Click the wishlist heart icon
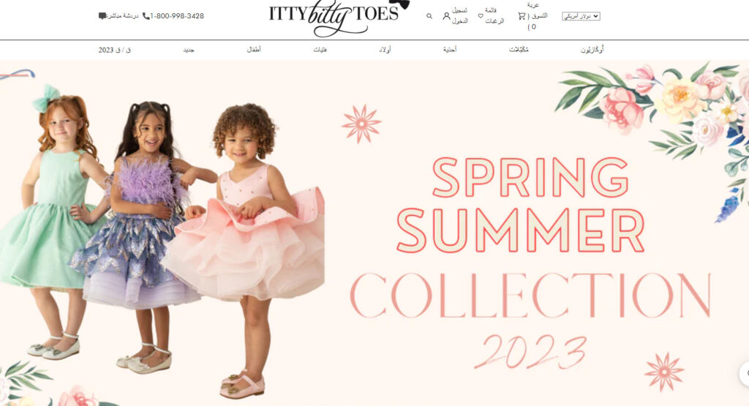 coord(481,16)
